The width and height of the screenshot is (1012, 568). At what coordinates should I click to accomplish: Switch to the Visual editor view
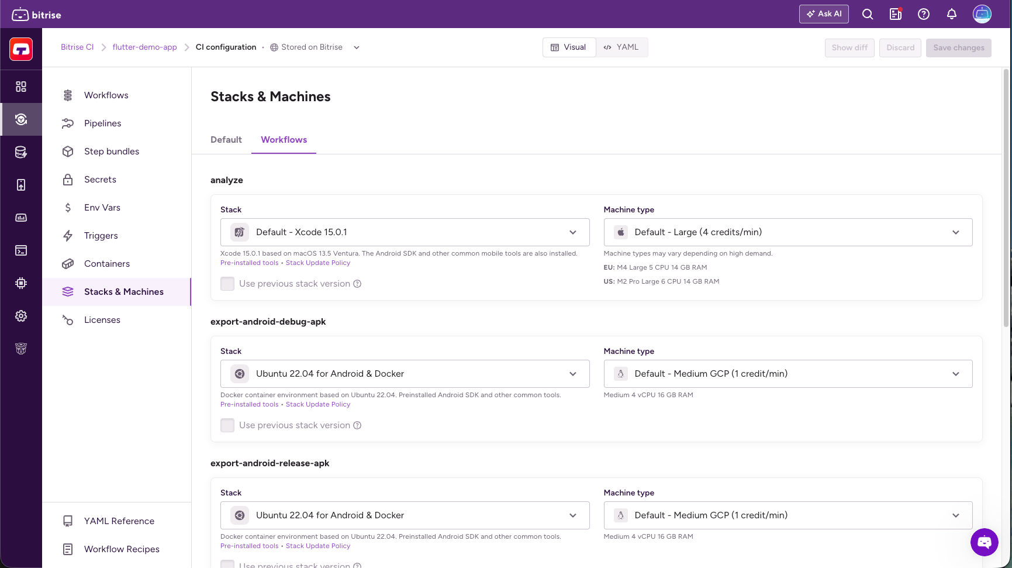[569, 47]
